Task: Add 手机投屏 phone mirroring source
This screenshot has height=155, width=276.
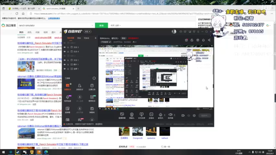Action: coord(141,116)
